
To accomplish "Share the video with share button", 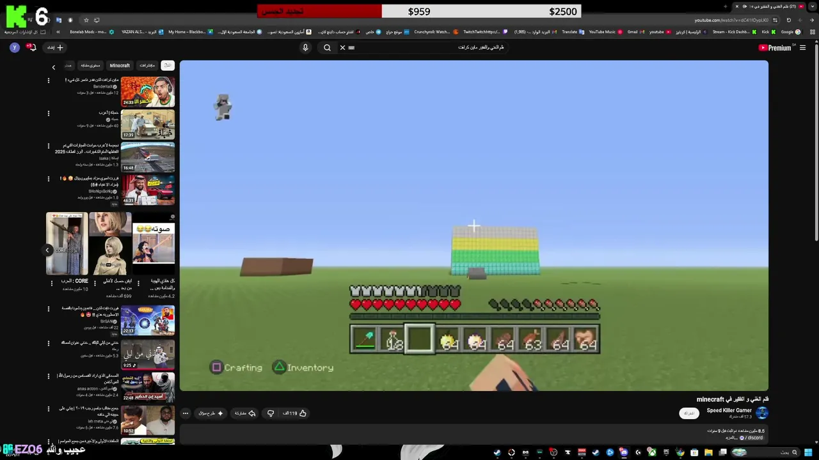I will tap(245, 413).
